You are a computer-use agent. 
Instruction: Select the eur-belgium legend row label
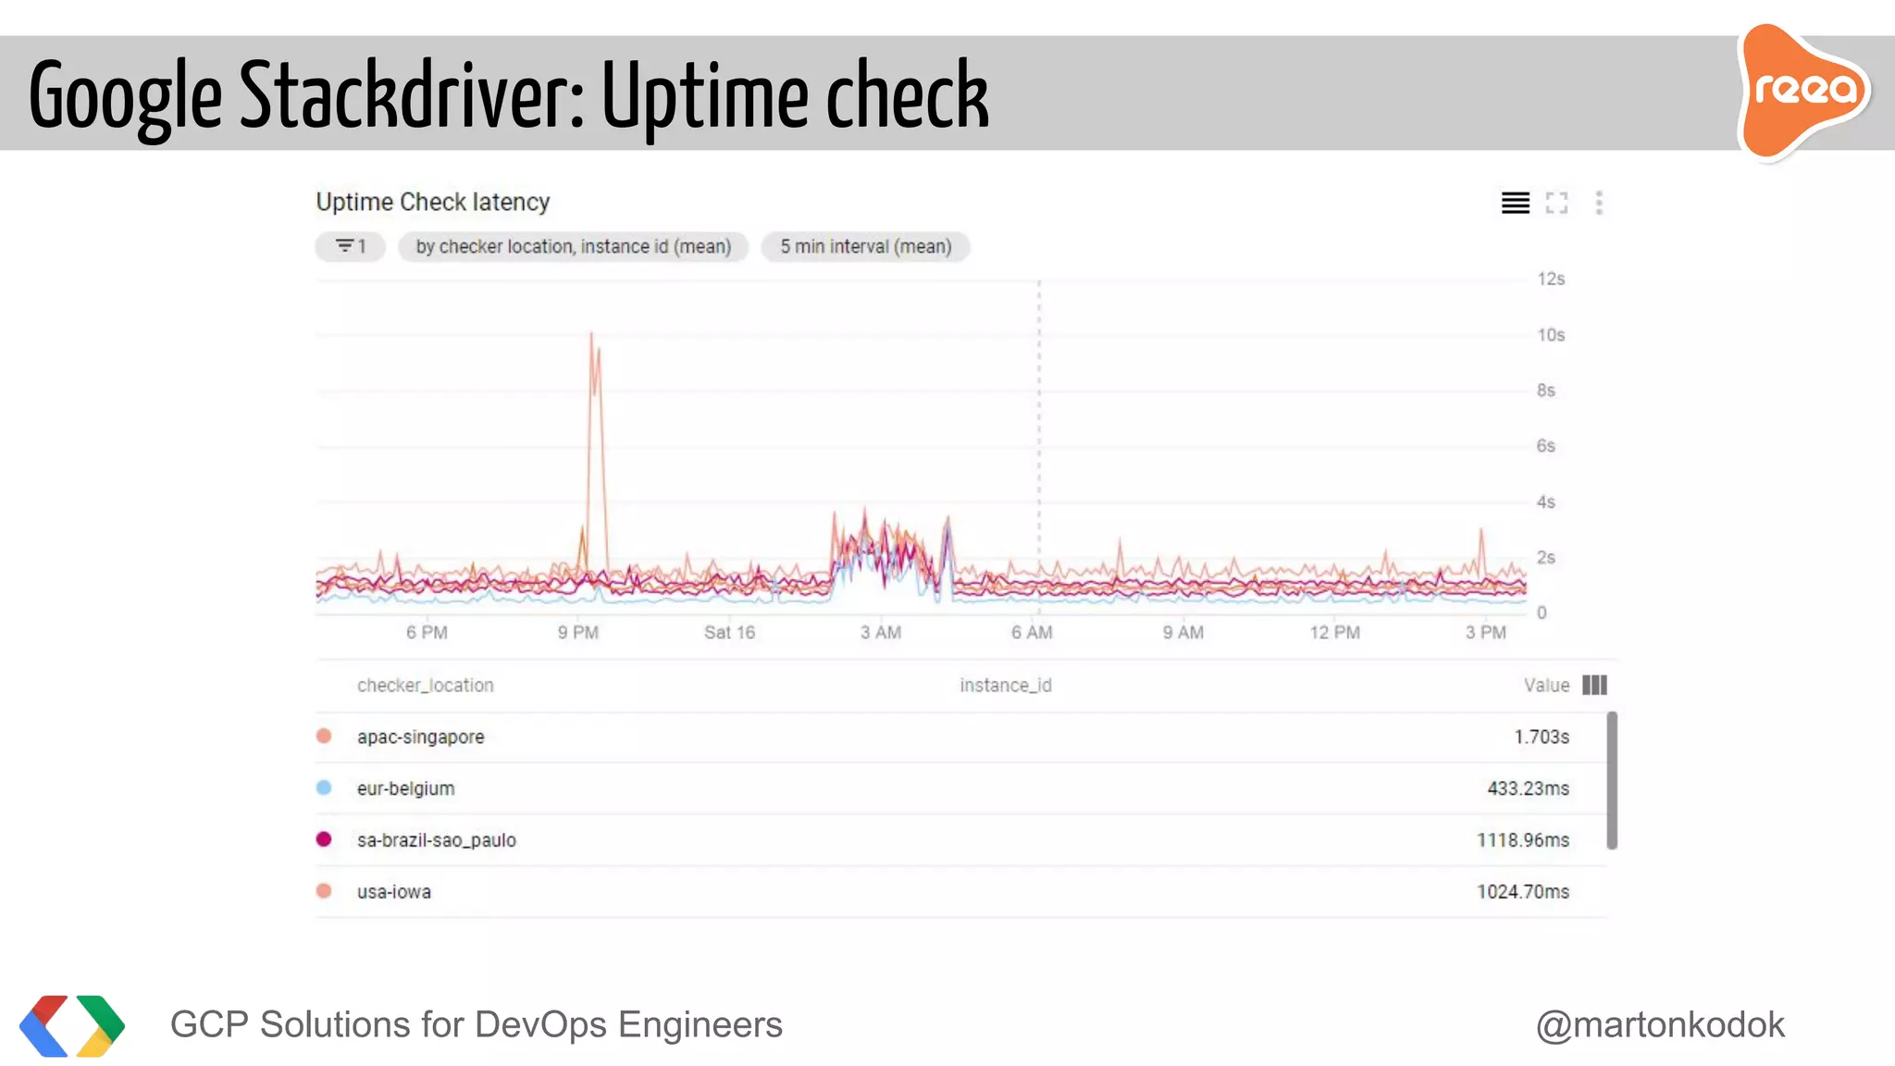(x=405, y=788)
